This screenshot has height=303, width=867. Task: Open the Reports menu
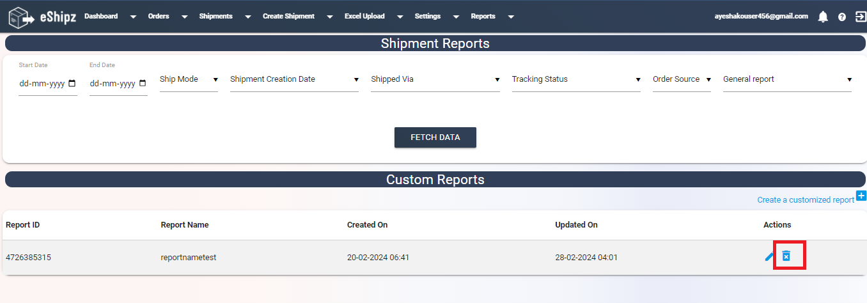(x=492, y=17)
